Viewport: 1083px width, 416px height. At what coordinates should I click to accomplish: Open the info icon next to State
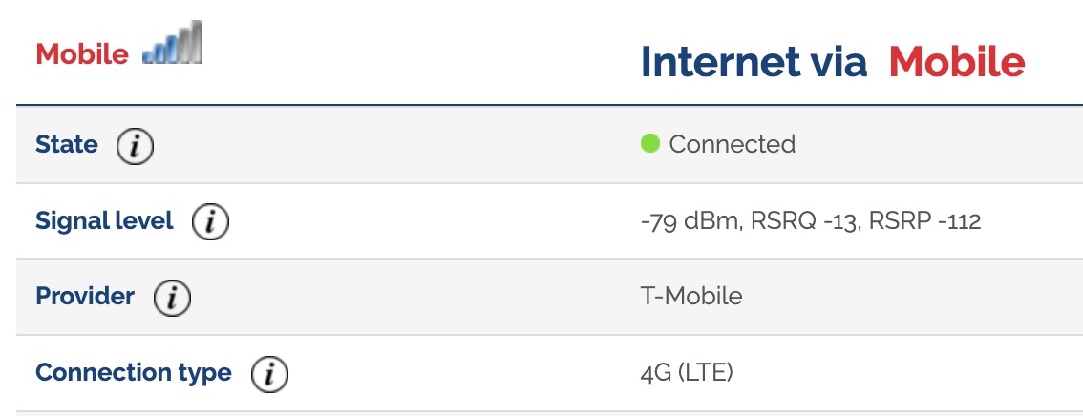135,146
